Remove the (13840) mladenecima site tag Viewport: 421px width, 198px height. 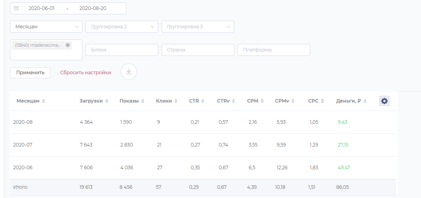point(68,45)
